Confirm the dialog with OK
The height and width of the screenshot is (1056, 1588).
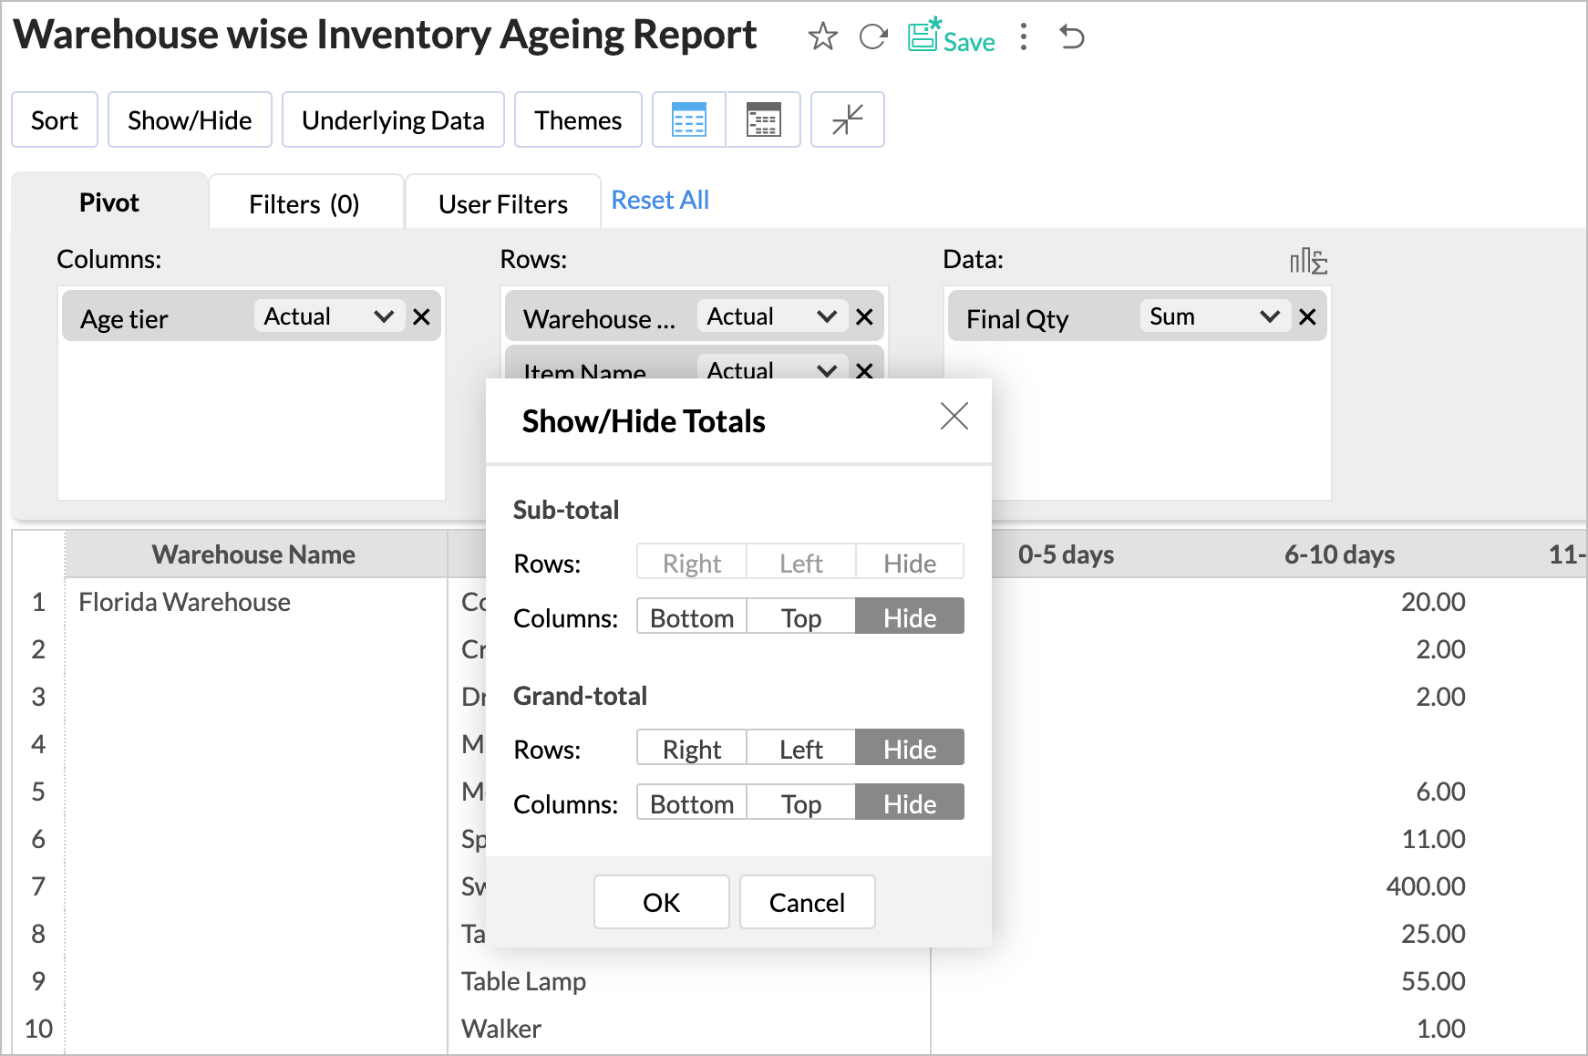[662, 902]
